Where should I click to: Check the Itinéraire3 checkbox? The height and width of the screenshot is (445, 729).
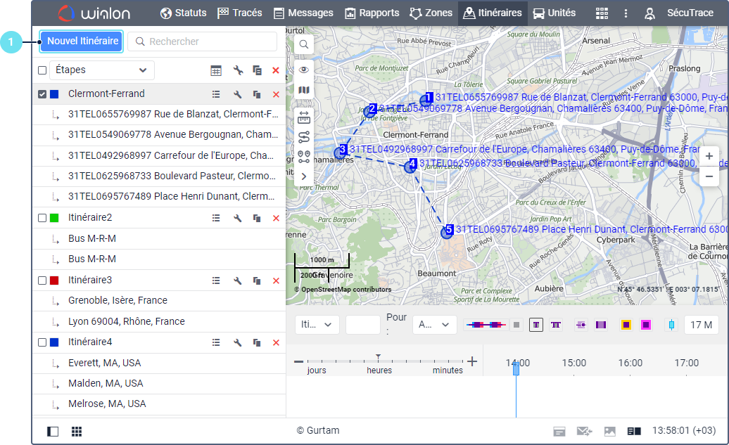tap(42, 280)
